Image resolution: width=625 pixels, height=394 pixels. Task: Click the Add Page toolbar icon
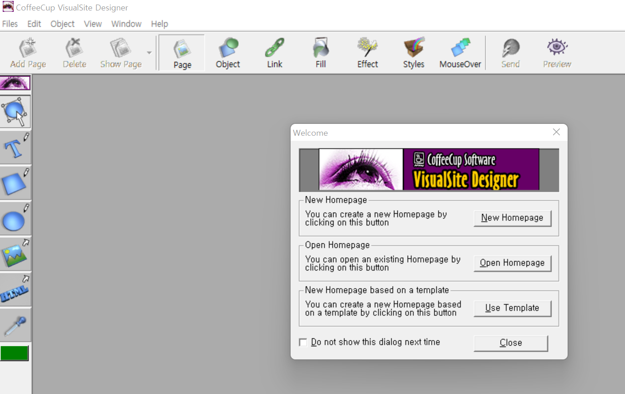(28, 53)
